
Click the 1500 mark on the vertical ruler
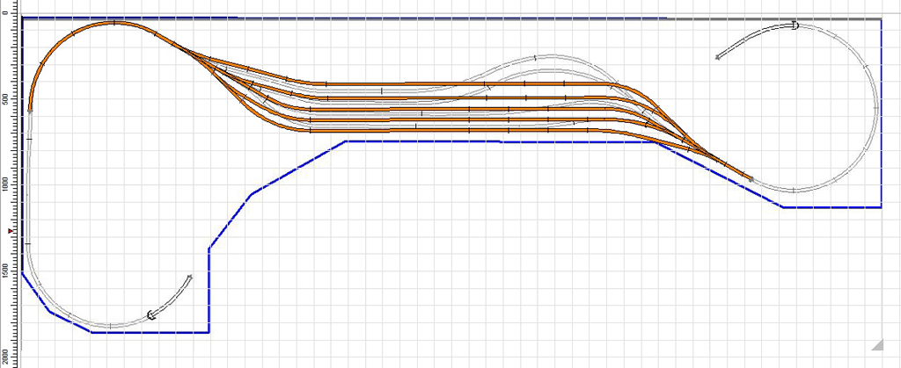pos(7,270)
